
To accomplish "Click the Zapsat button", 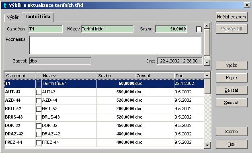I will 232,91.
